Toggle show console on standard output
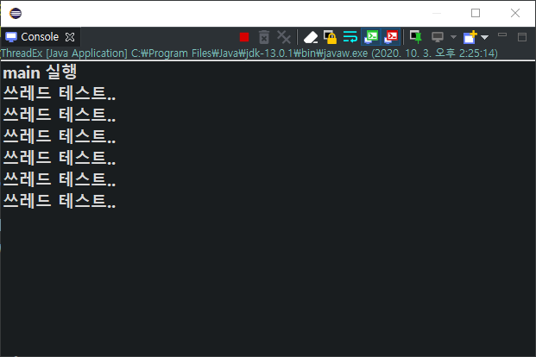 point(371,37)
